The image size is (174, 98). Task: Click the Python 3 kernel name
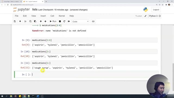tap(153, 16)
